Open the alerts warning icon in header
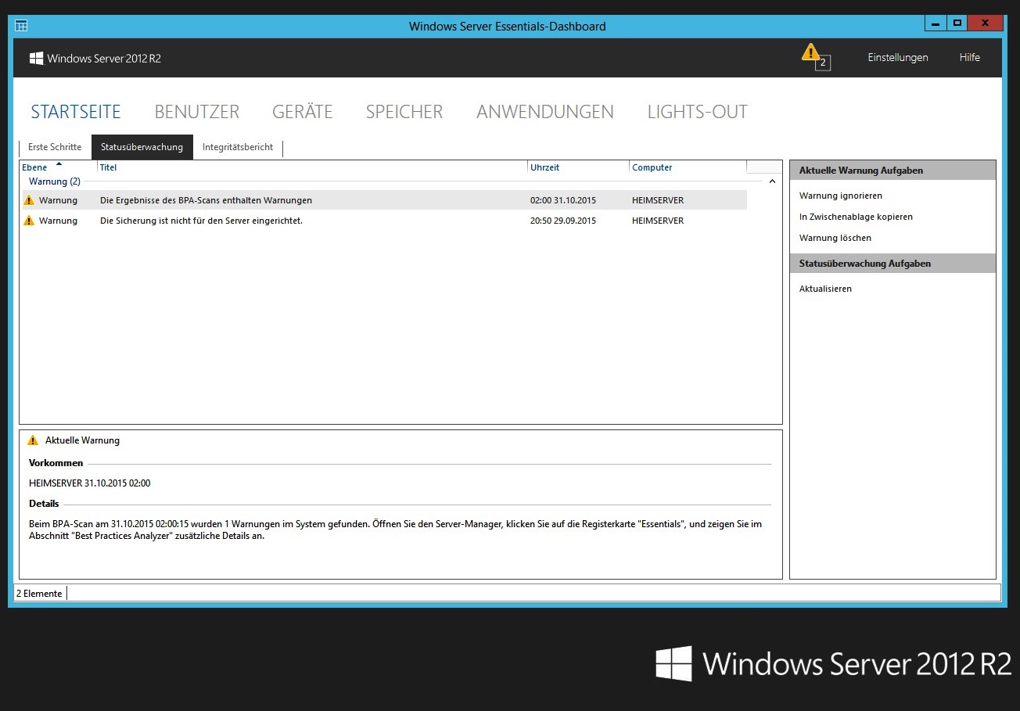The width and height of the screenshot is (1020, 711). tap(814, 56)
